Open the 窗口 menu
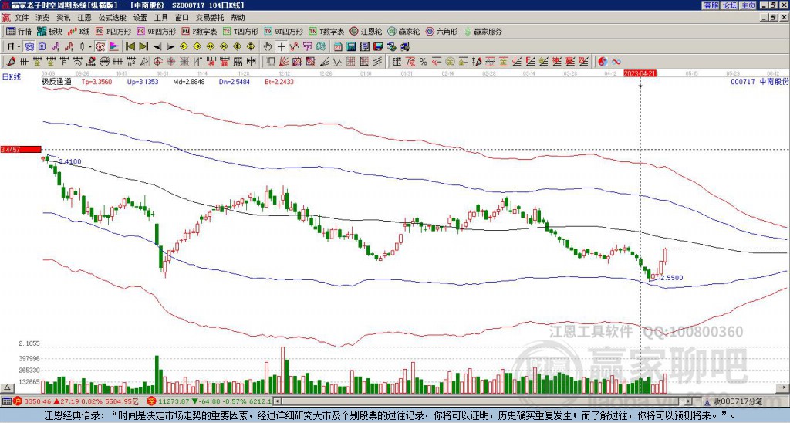 [x=182, y=18]
